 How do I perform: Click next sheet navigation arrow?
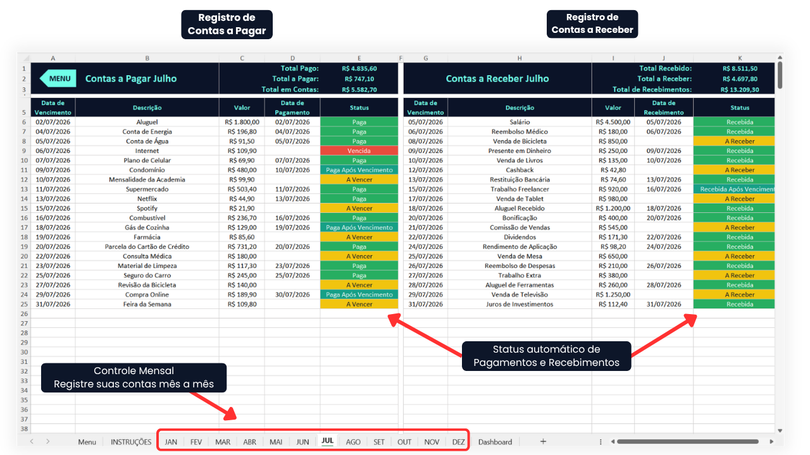pos(47,441)
